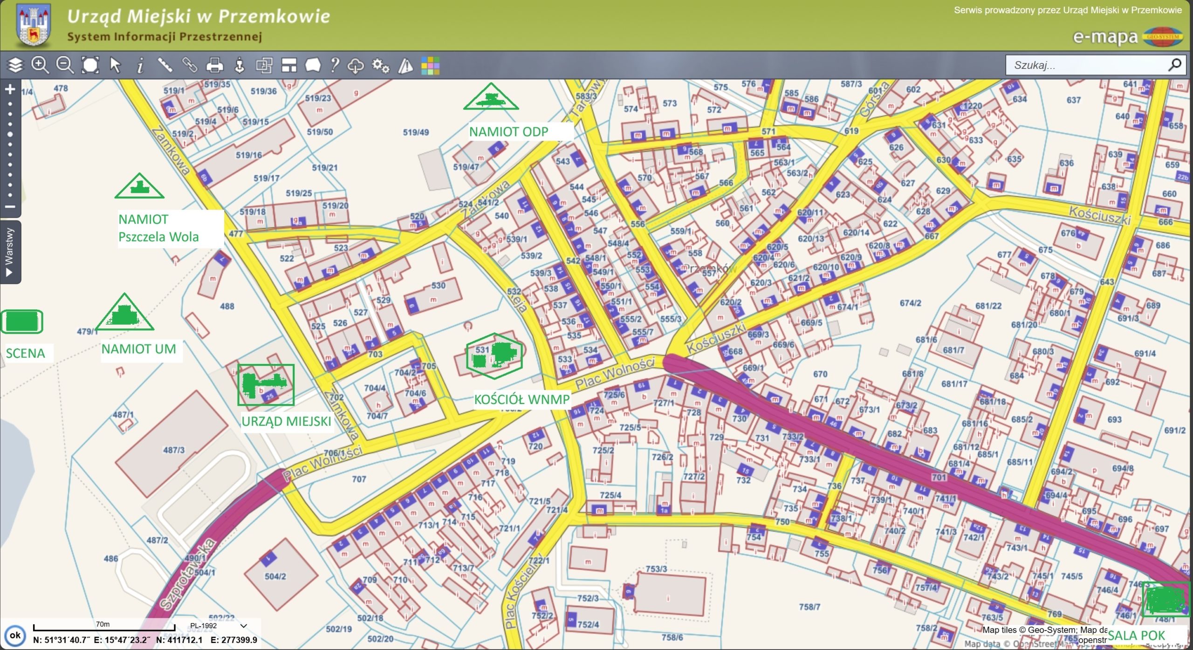This screenshot has height=650, width=1193.
Task: Activate the zoom out magnifier tool
Action: point(65,65)
